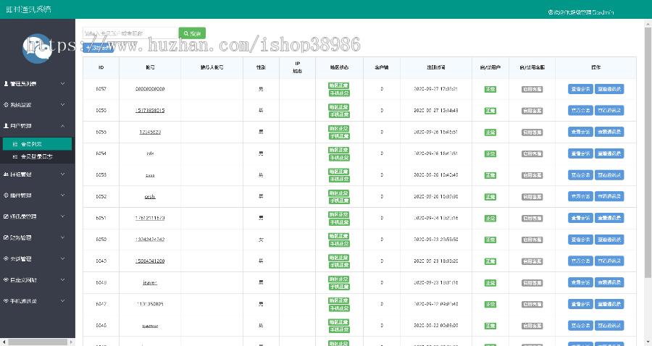Click 查看通讯录 button for ID 6057
The height and width of the screenshot is (346, 652).
pyautogui.click(x=609, y=89)
